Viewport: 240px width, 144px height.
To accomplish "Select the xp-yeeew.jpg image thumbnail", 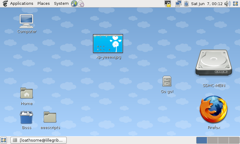I will coord(108,43).
